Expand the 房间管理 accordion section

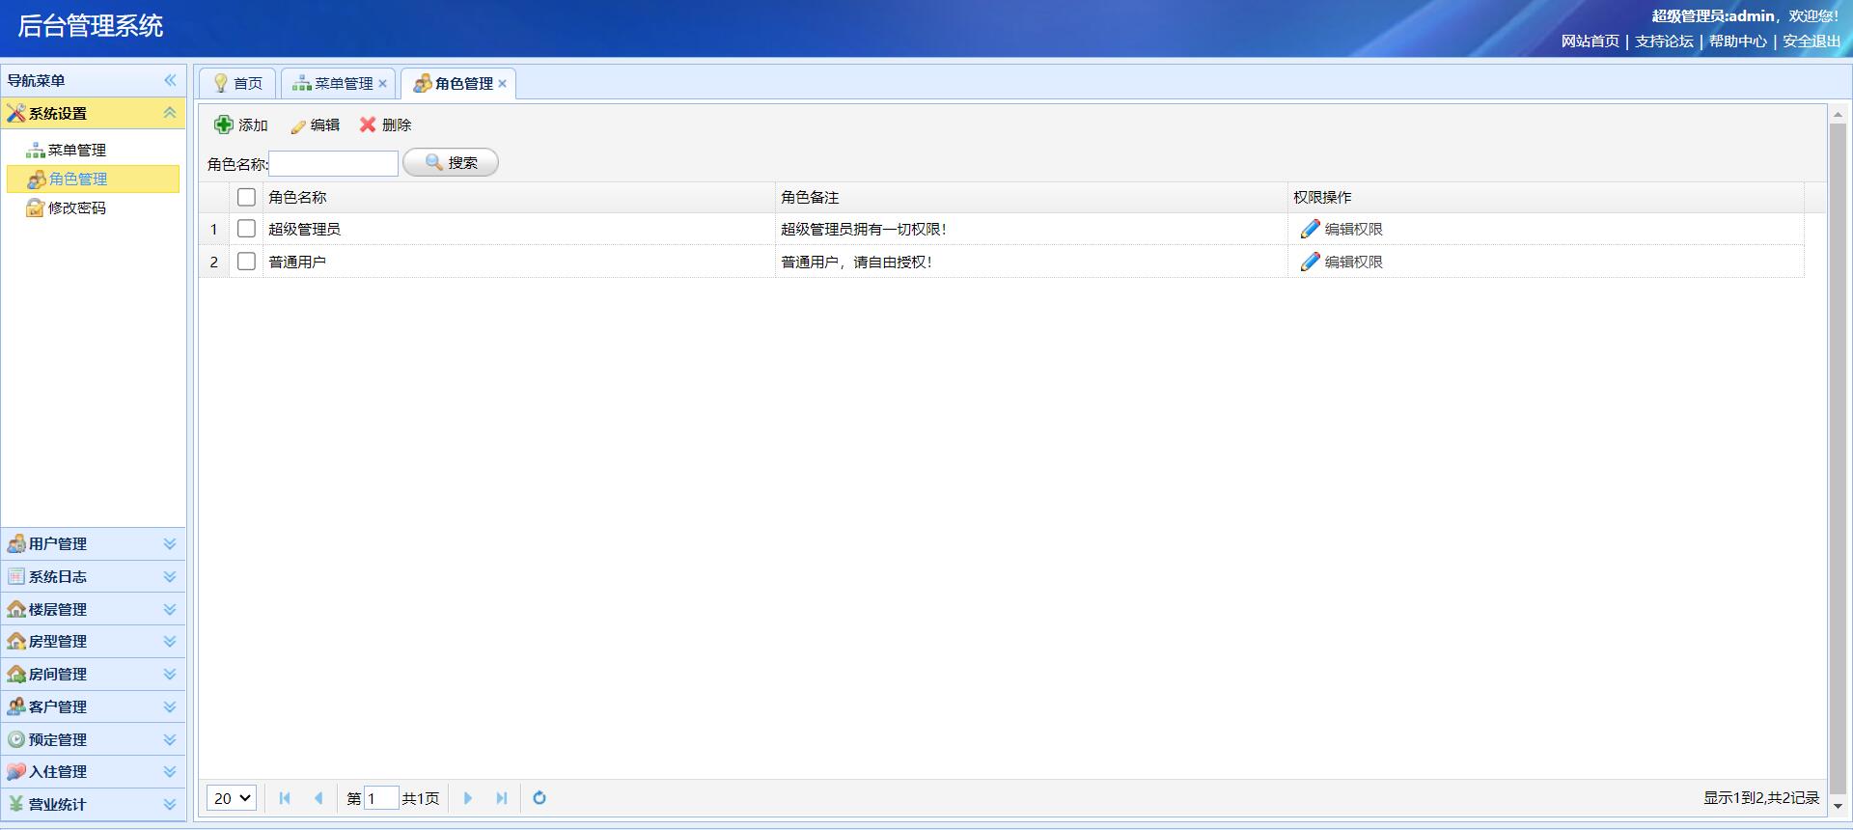[x=170, y=674]
